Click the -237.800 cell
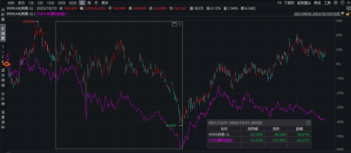This screenshot has height=153, width=351. click(278, 140)
